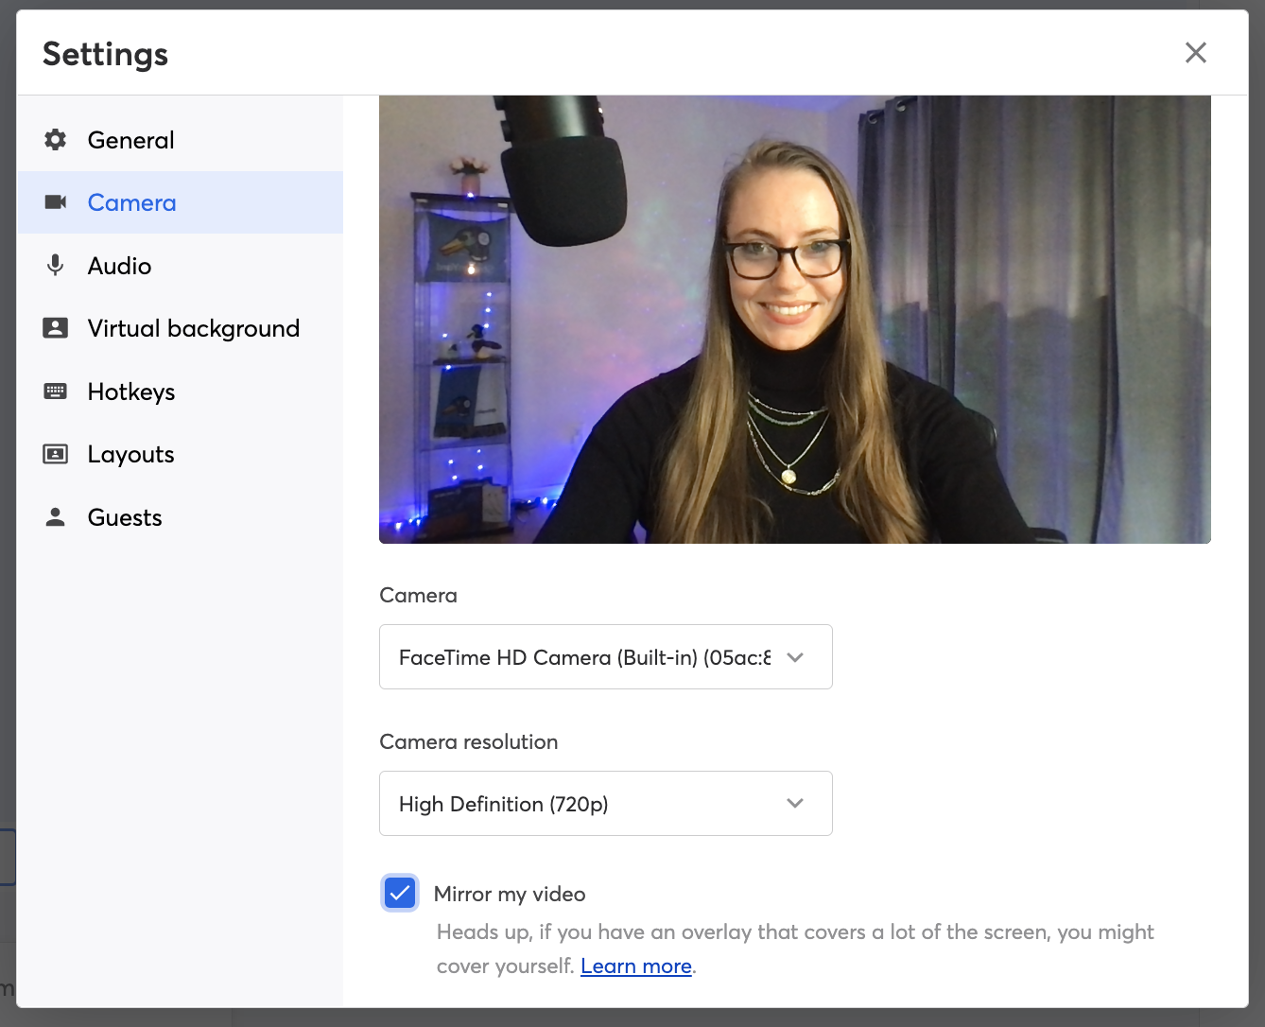Click the camera preview thumbnail
Viewport: 1265px width, 1027px height.
coord(794,317)
